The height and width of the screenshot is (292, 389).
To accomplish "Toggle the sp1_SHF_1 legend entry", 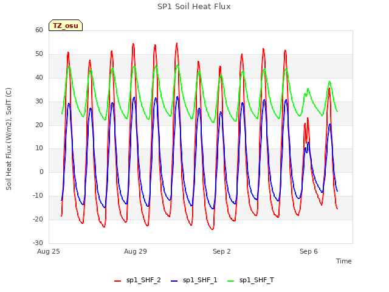I will pos(194,280).
